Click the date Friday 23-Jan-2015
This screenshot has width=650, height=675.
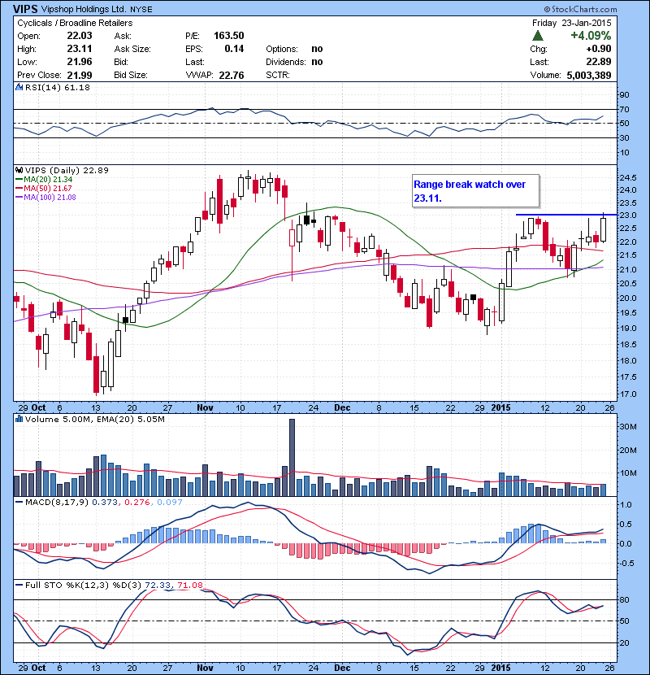[x=571, y=23]
